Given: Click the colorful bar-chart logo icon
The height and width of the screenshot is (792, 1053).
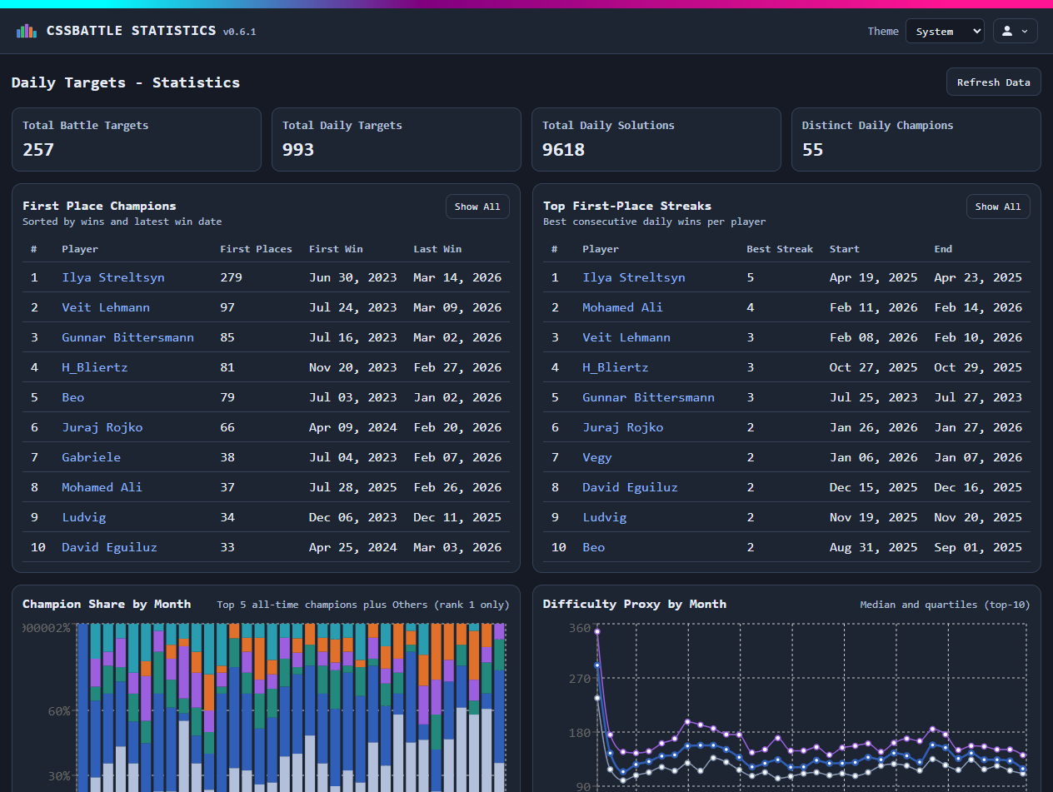Looking at the screenshot, I should pyautogui.click(x=26, y=30).
